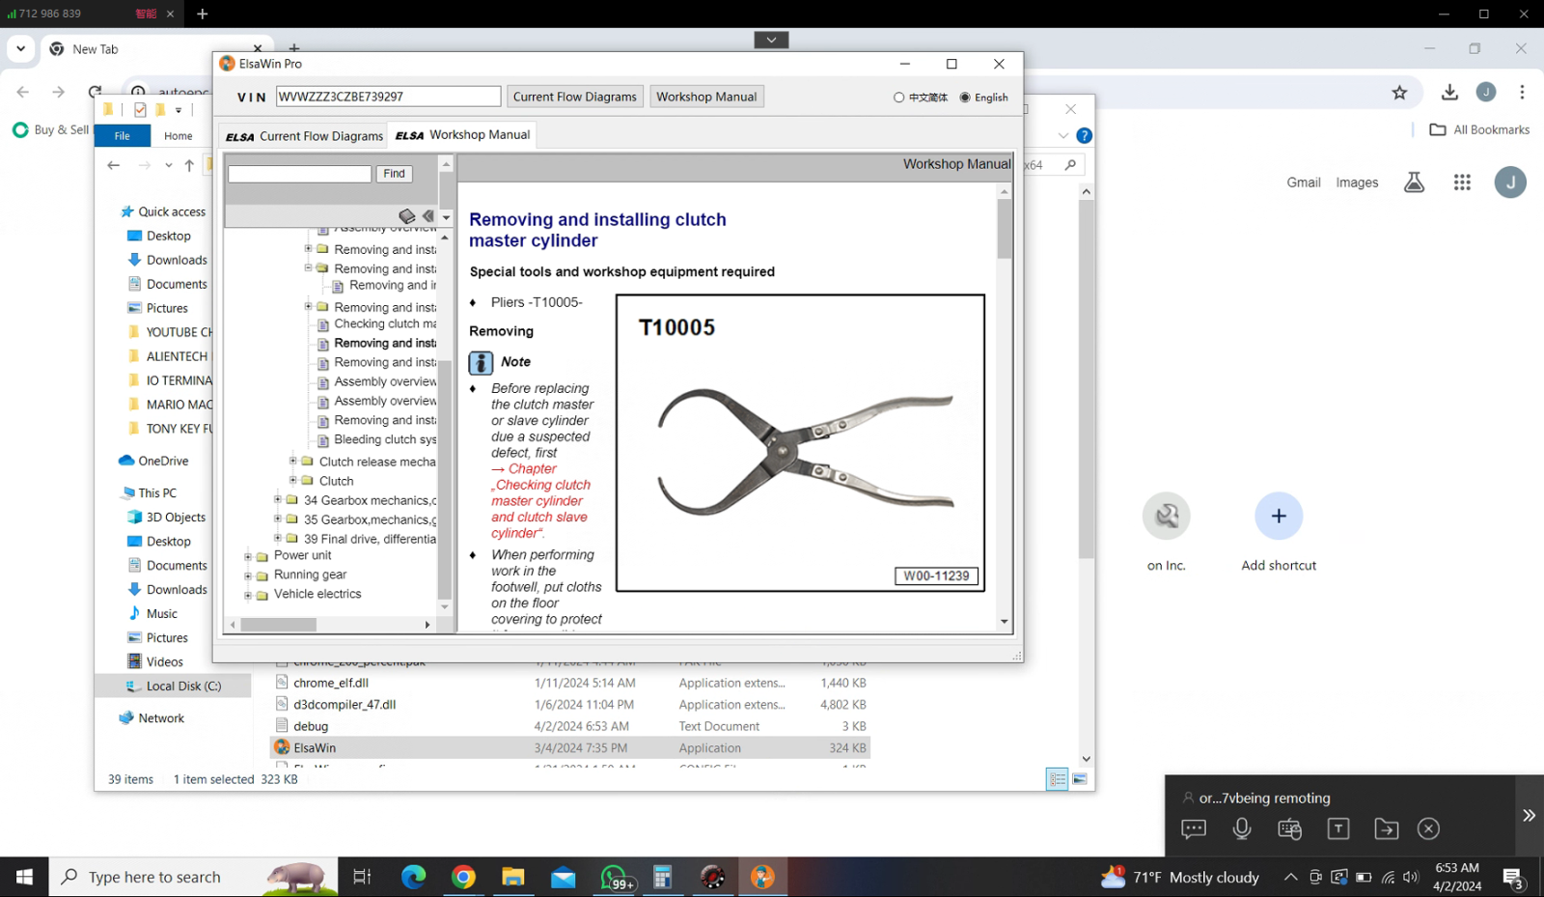Click the Workshop Manual content vertical scrollbar
This screenshot has height=897, width=1544.
1005,229
